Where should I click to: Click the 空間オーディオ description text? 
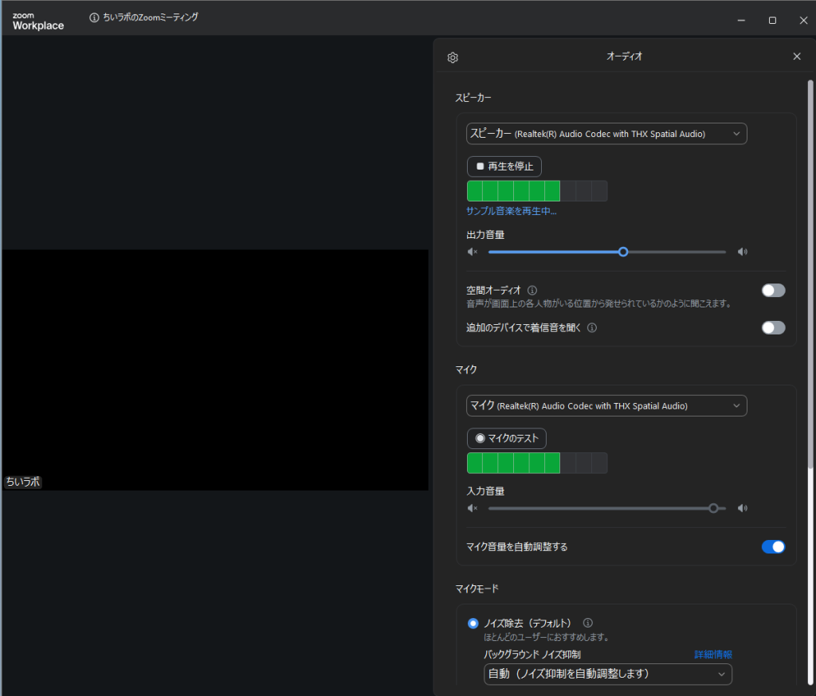point(599,303)
